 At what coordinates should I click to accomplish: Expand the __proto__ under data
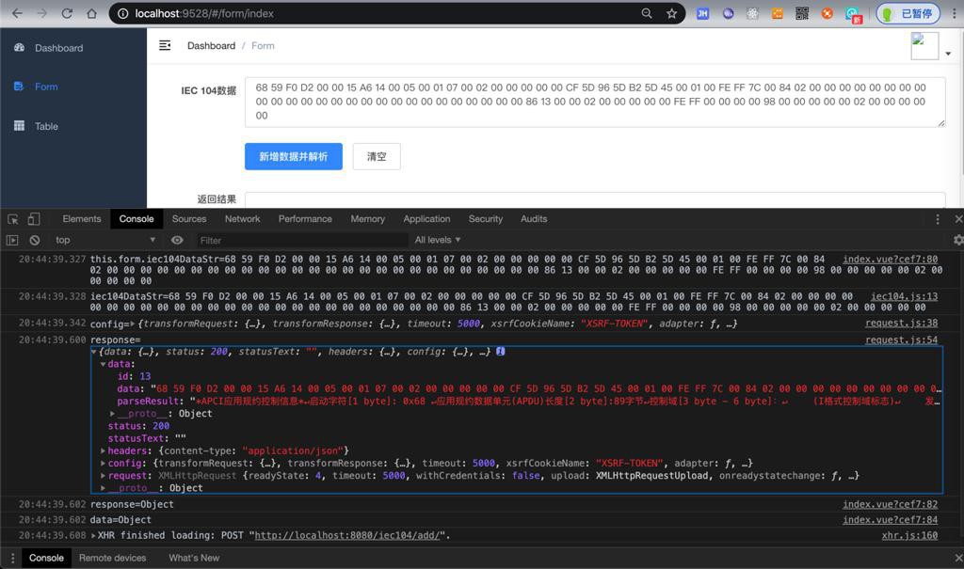112,414
